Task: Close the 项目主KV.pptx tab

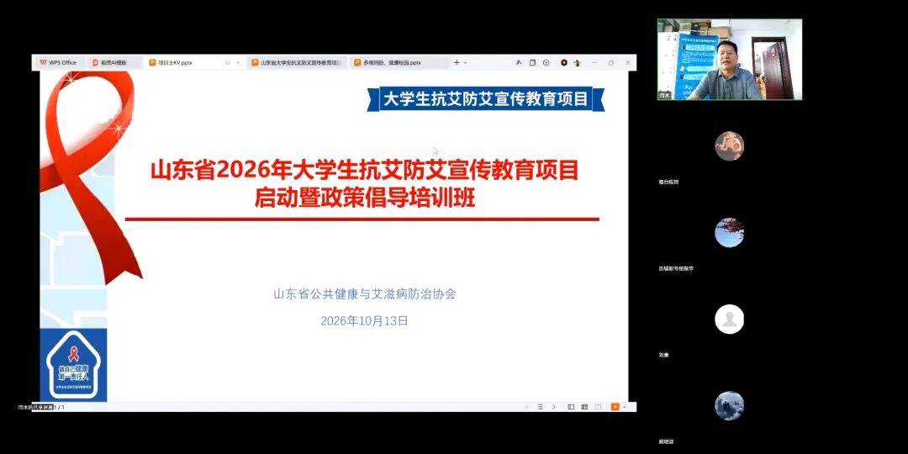Action: click(238, 62)
